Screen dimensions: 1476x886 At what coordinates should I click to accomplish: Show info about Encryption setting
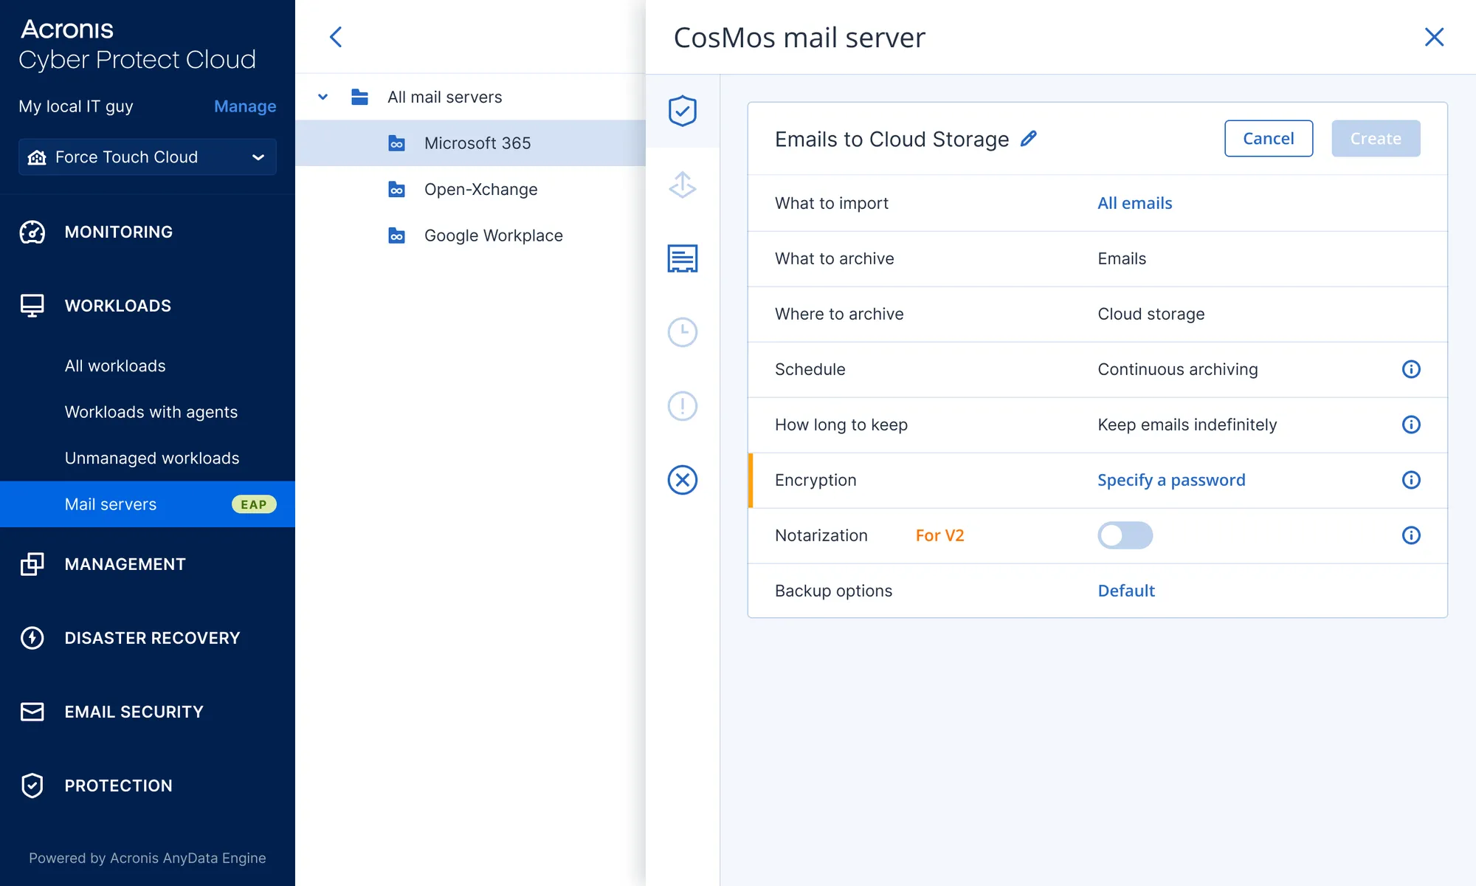pos(1410,480)
